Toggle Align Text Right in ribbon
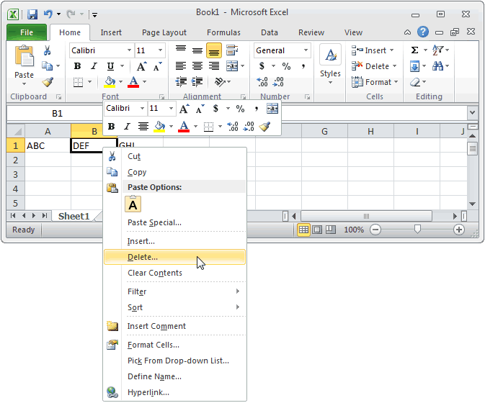The width and height of the screenshot is (485, 403). click(214, 65)
